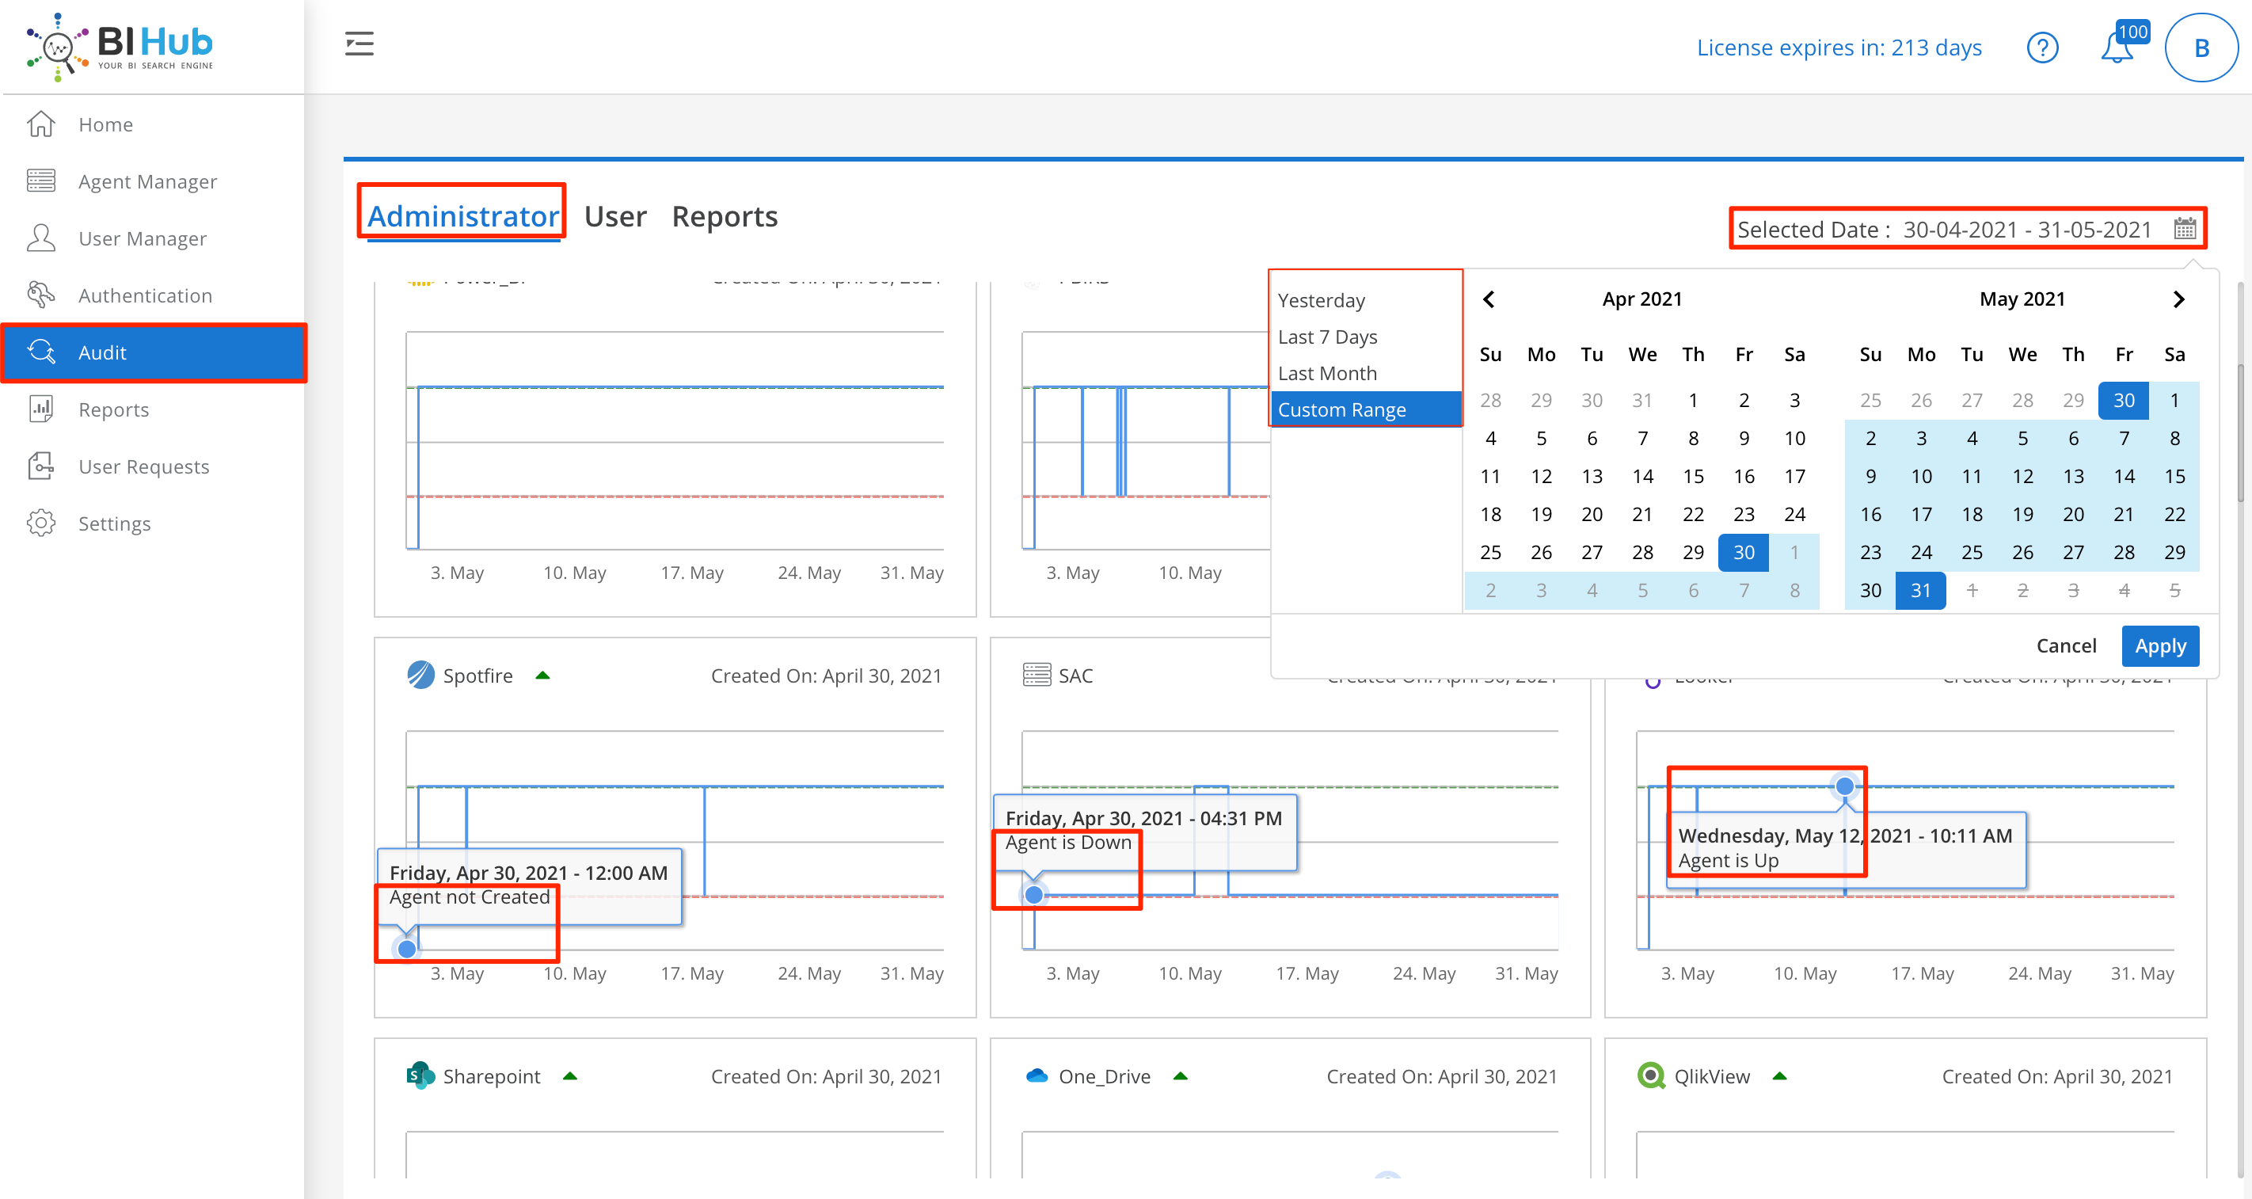2252x1199 pixels.
Task: Pick May 31 in the May 2021 calendar
Action: tap(1921, 590)
